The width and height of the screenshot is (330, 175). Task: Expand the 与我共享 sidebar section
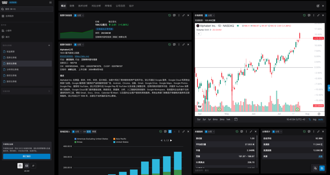(x=49, y=91)
